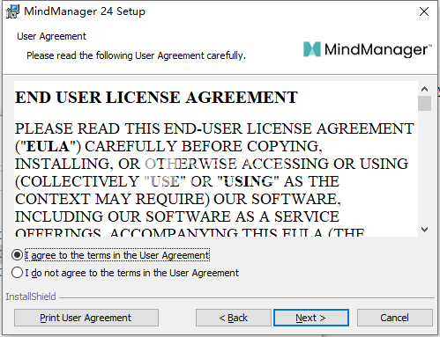Click the MindManager setup installer icon

[12, 11]
